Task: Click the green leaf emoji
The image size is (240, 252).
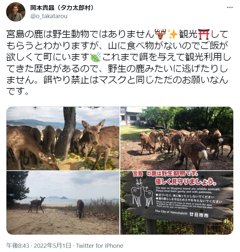Action: 96,57
